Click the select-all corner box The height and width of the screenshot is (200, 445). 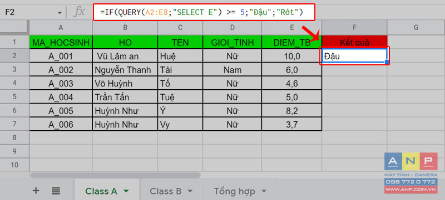(x=14, y=27)
